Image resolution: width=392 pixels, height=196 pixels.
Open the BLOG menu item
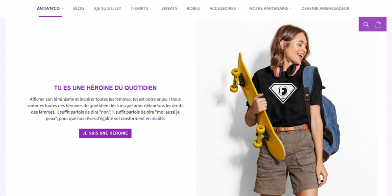tap(78, 8)
